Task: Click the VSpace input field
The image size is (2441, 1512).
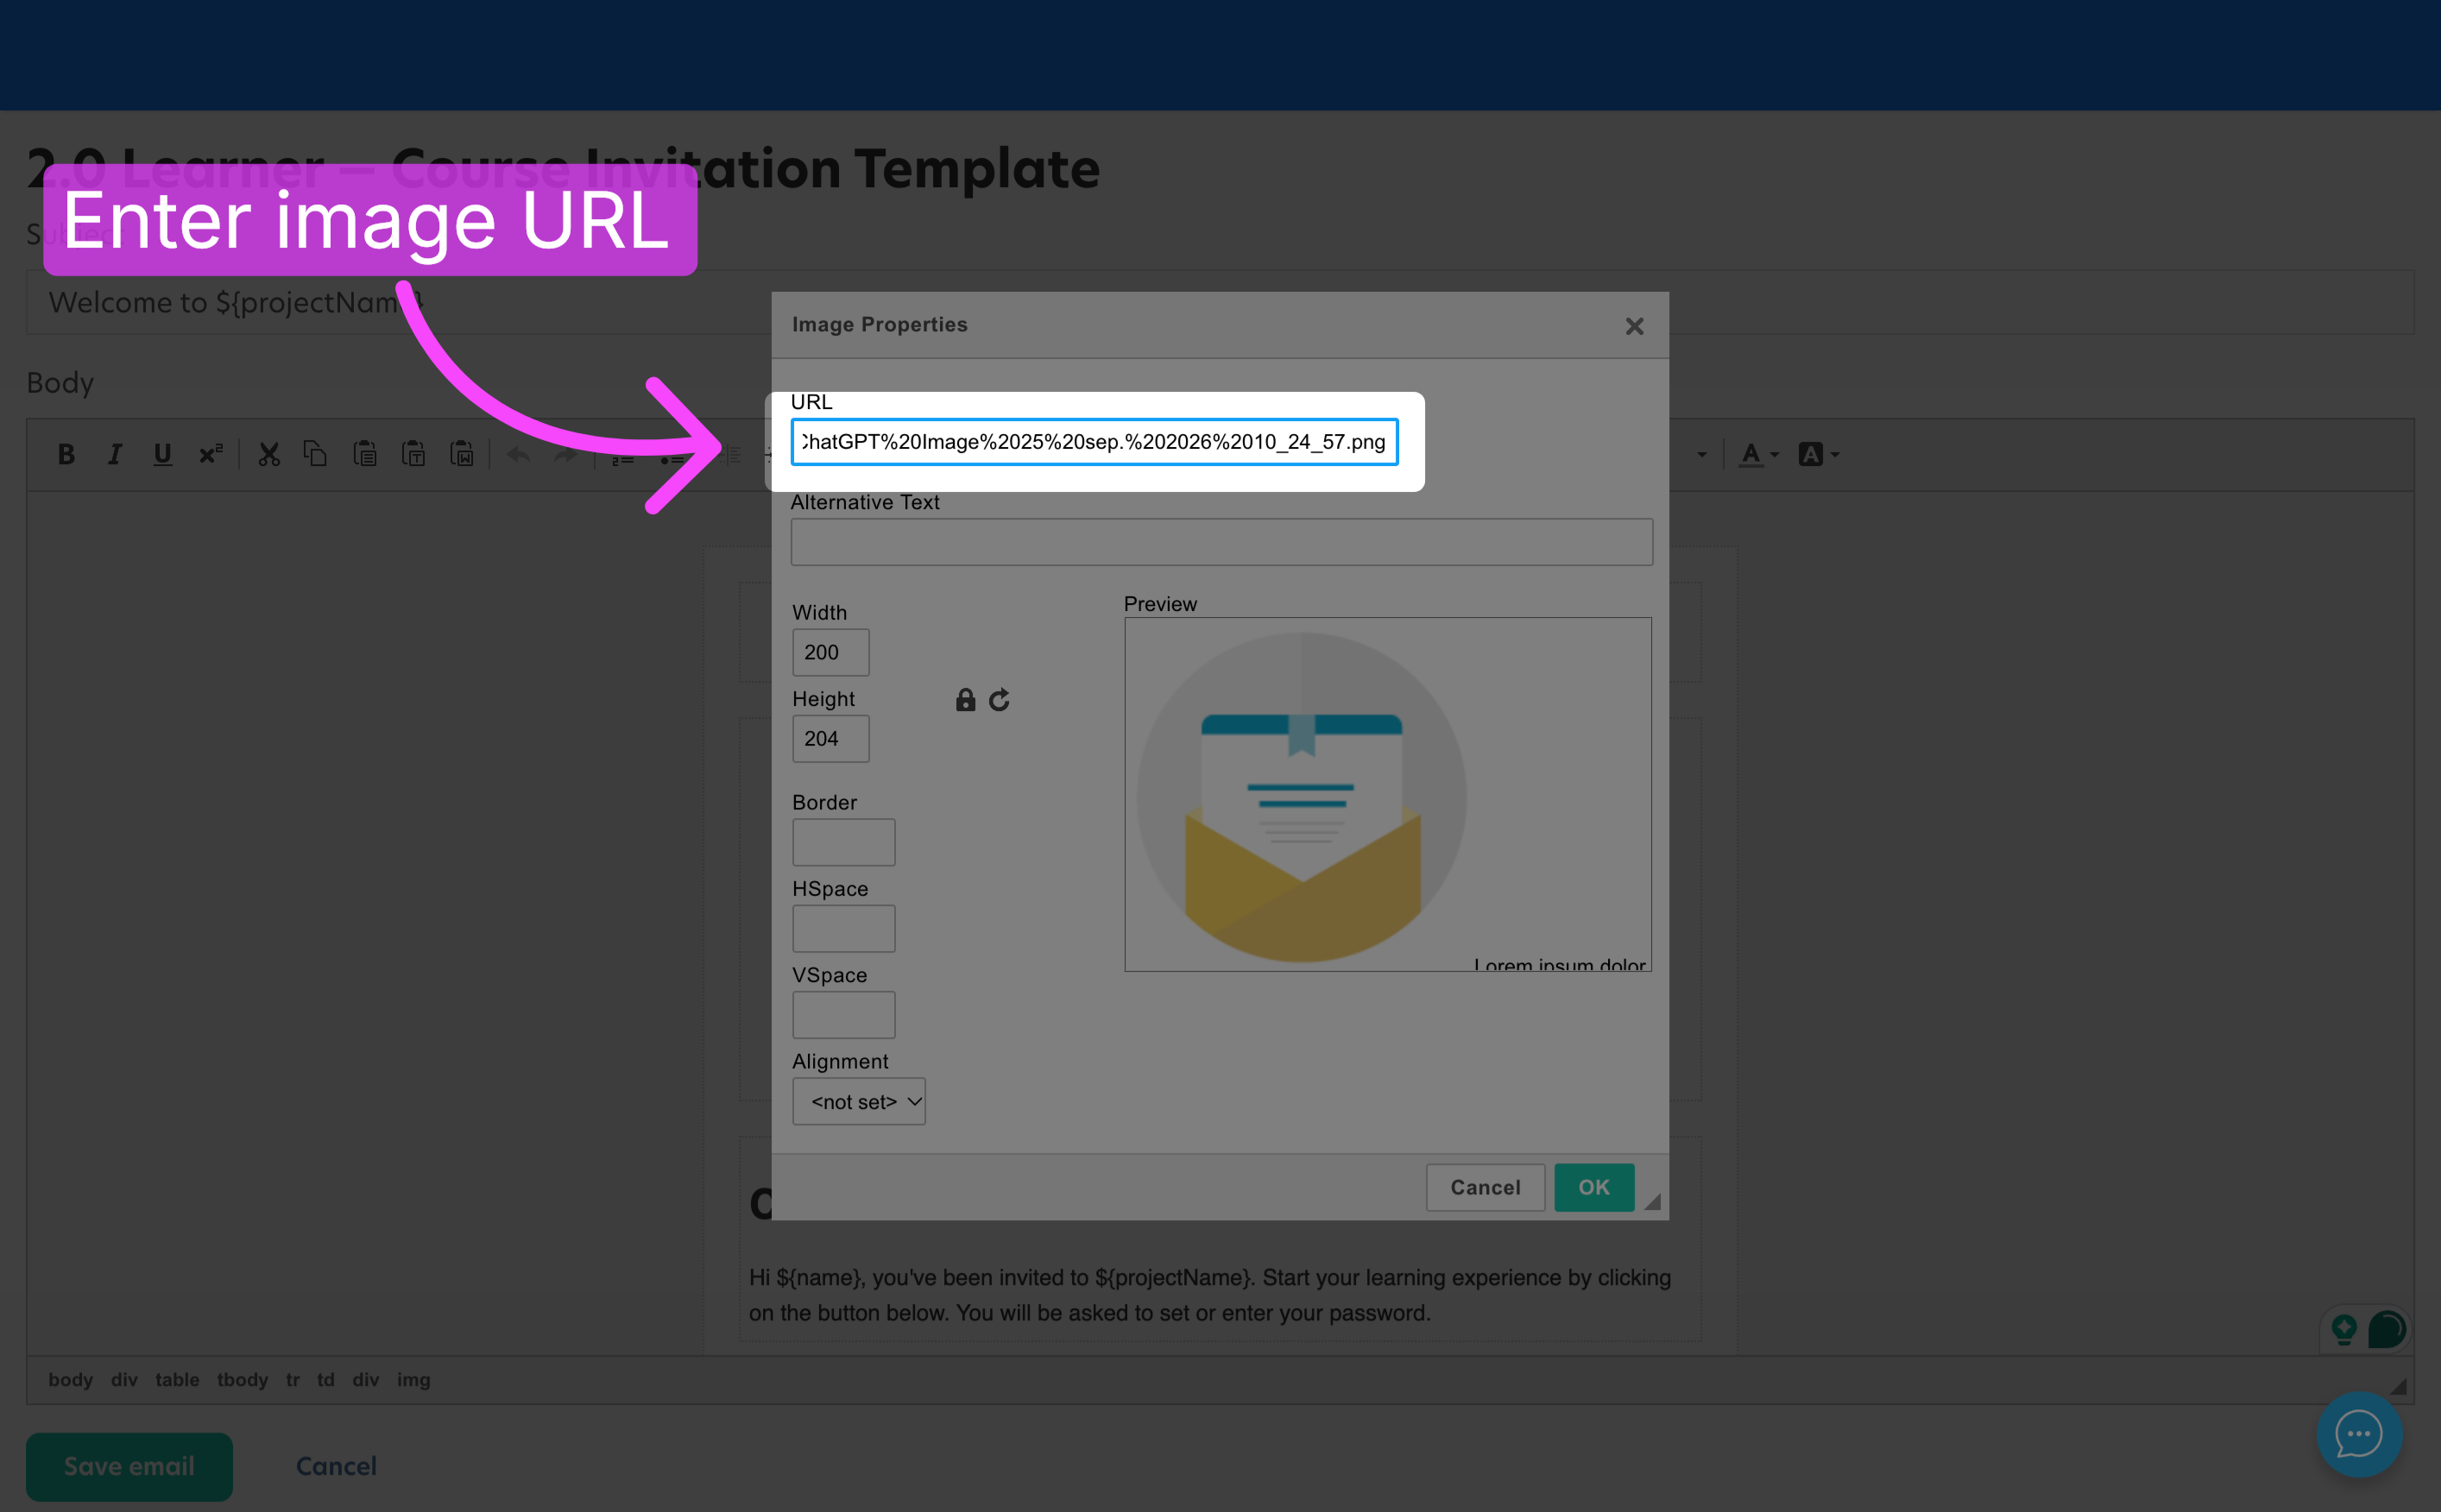Action: [843, 1015]
